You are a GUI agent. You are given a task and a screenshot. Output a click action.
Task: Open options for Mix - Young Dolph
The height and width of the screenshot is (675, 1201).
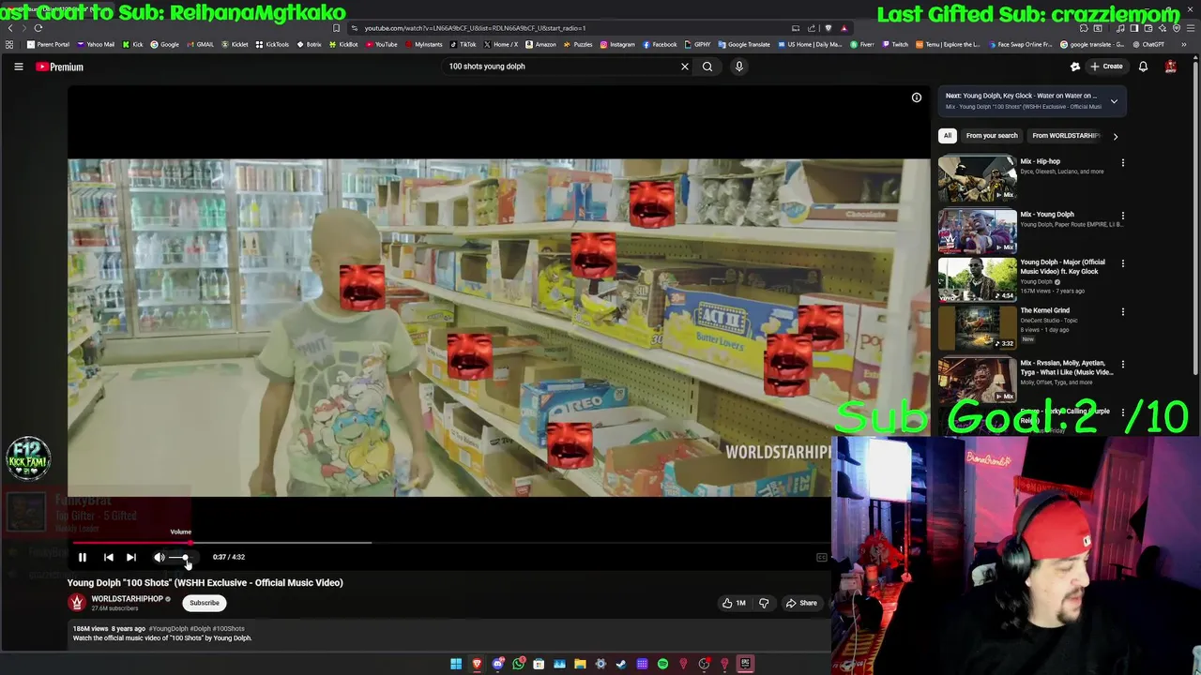[x=1122, y=216]
